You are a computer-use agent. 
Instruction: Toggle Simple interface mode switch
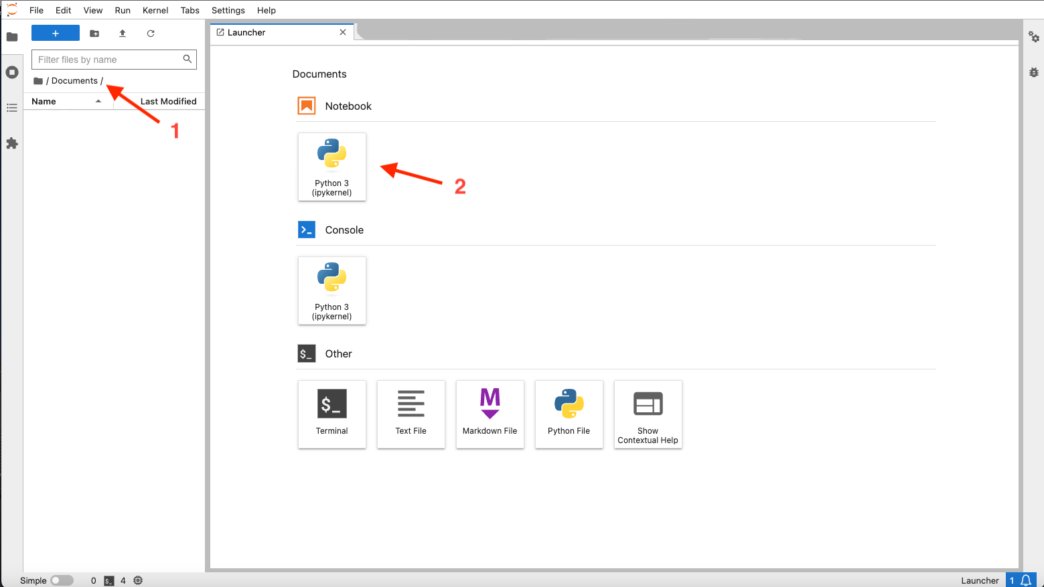point(62,580)
